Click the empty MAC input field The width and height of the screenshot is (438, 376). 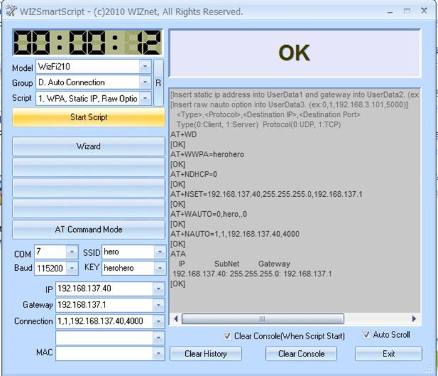coord(104,354)
